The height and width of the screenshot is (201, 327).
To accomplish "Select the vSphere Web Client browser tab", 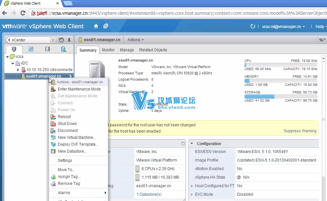I will (x=31, y=3).
